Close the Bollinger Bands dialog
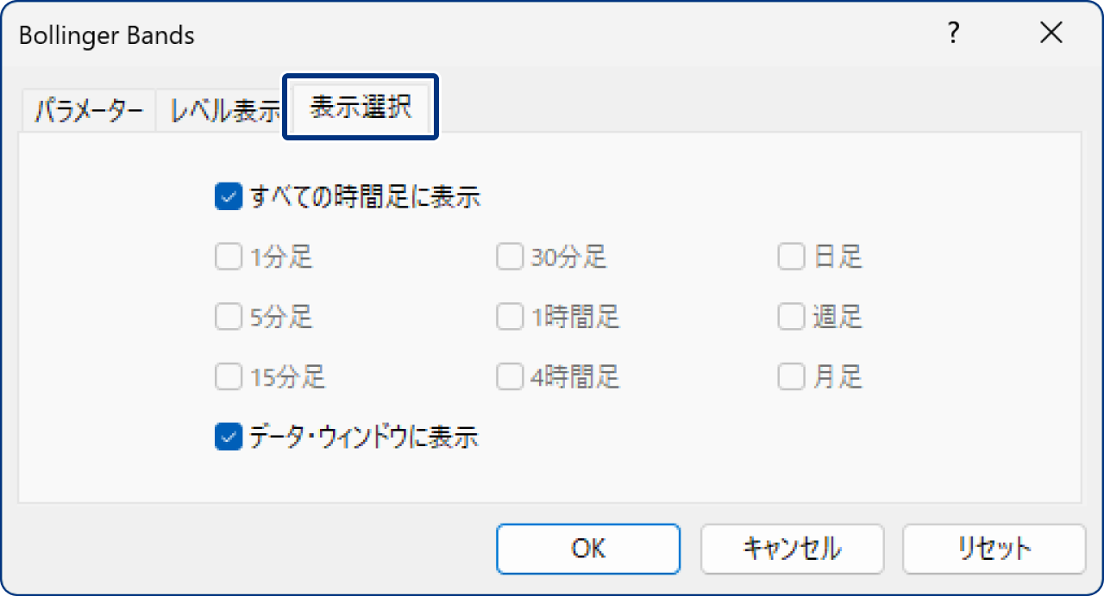The height and width of the screenshot is (596, 1104). point(1051,33)
